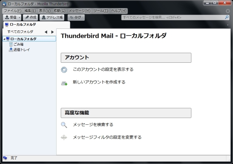Open the メッセージ(M) menu

[79, 11]
